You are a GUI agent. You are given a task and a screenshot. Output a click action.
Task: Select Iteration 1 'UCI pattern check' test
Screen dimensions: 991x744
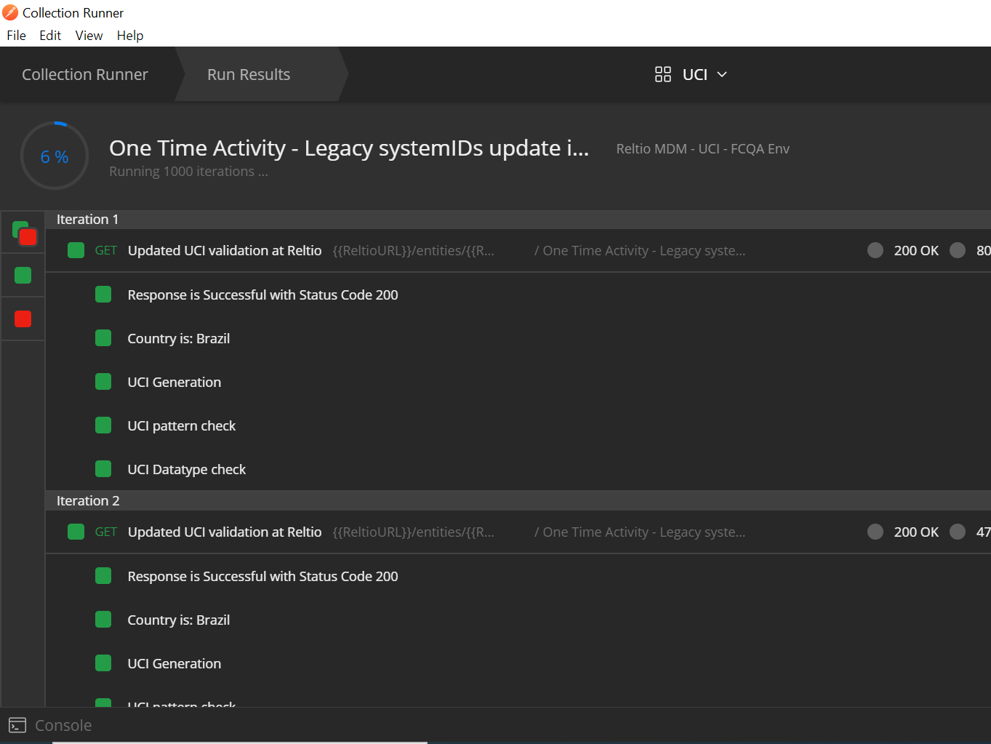[182, 426]
